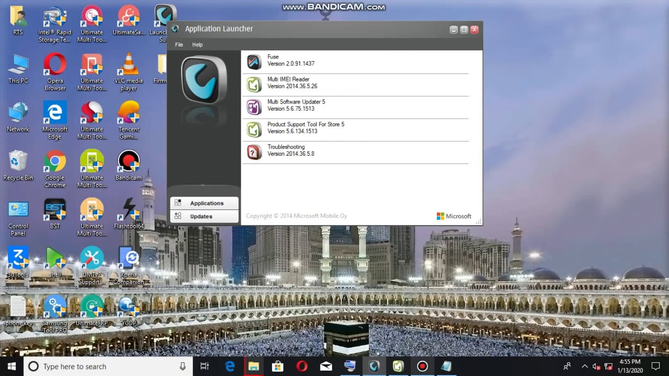Open Task View from the taskbar
The height and width of the screenshot is (376, 669).
205,367
